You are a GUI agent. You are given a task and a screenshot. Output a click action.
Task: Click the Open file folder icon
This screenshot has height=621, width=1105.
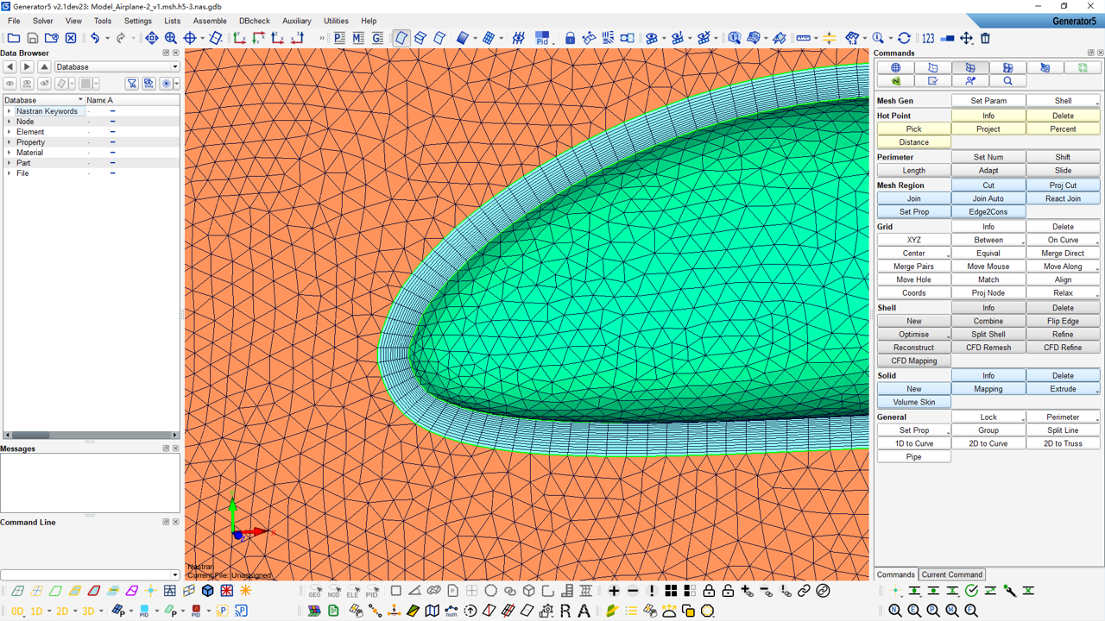[x=14, y=38]
